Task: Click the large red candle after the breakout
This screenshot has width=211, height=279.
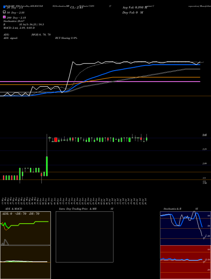Action: pyautogui.click(x=56, y=139)
